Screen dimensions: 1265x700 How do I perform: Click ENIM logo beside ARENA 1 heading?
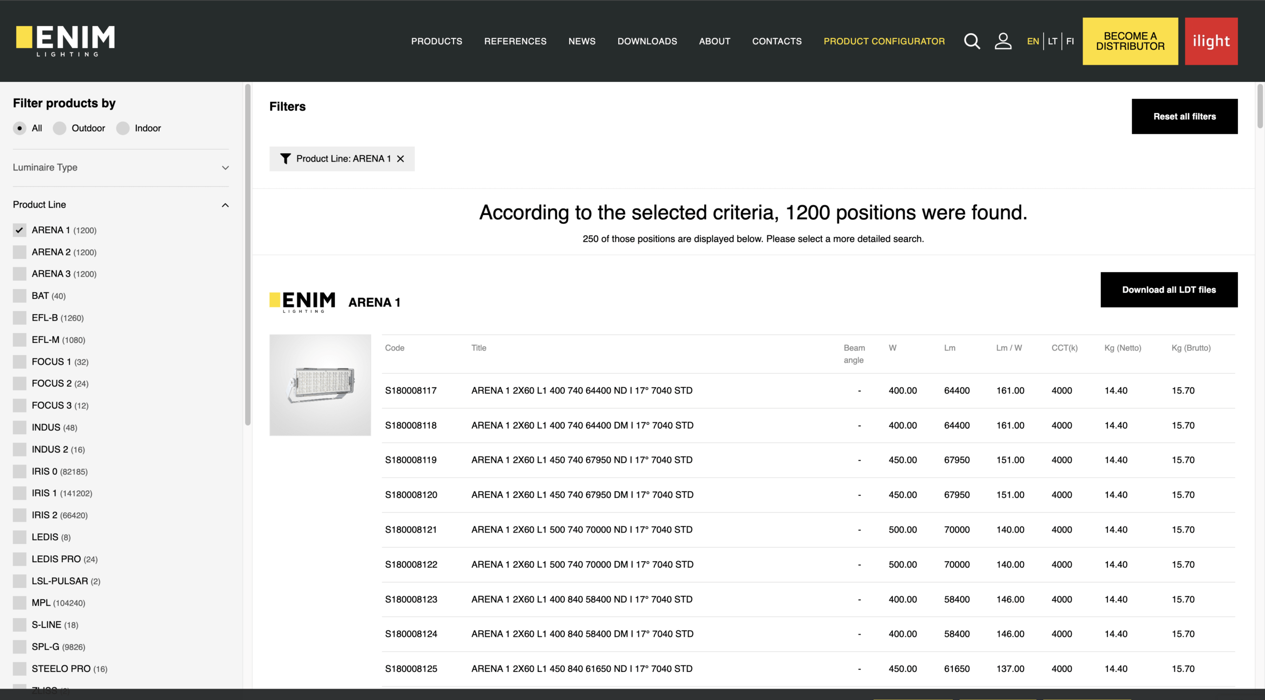302,301
